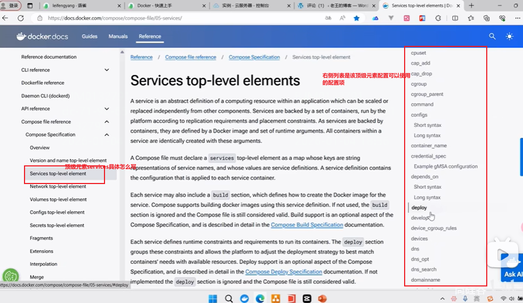Jump to container_name in table of contents
Viewport: 523px width, 303px height.
[x=429, y=146]
